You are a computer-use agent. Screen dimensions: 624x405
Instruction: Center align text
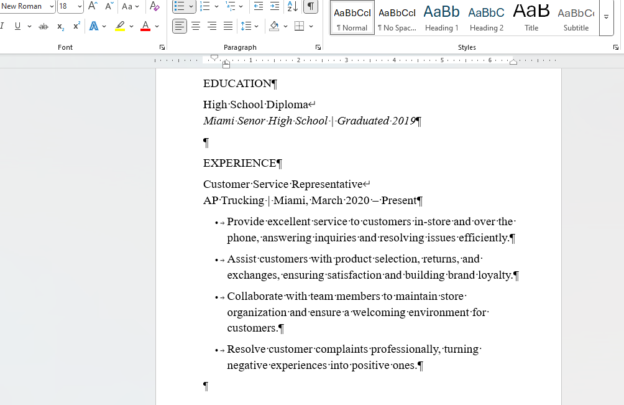click(x=196, y=26)
